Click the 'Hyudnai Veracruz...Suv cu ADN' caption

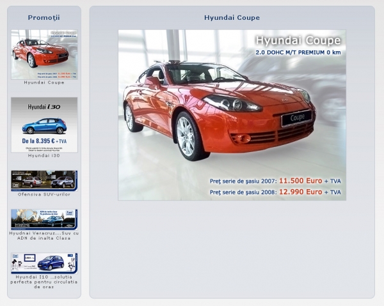point(44,236)
